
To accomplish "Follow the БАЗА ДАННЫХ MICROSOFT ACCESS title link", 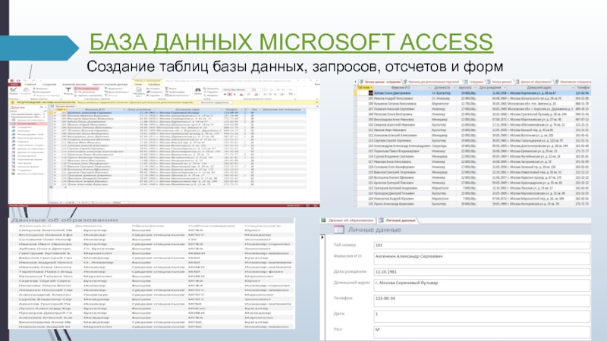I will pos(291,42).
